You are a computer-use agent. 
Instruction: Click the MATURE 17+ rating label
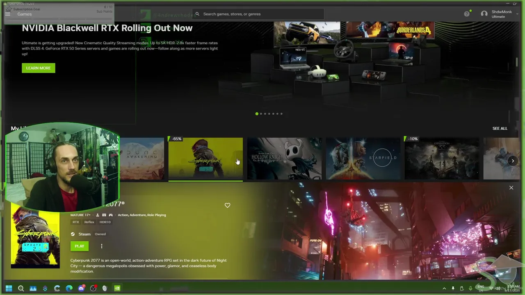point(80,215)
